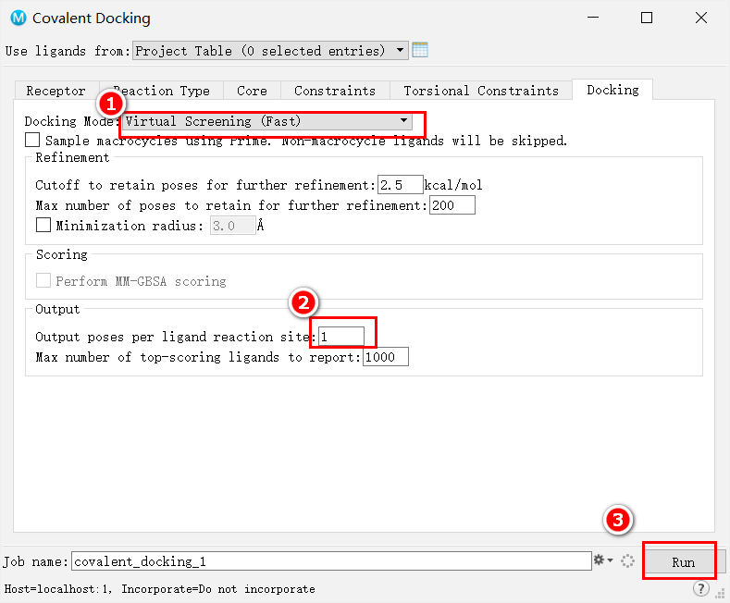Click the max poses to retain field

(x=452, y=205)
